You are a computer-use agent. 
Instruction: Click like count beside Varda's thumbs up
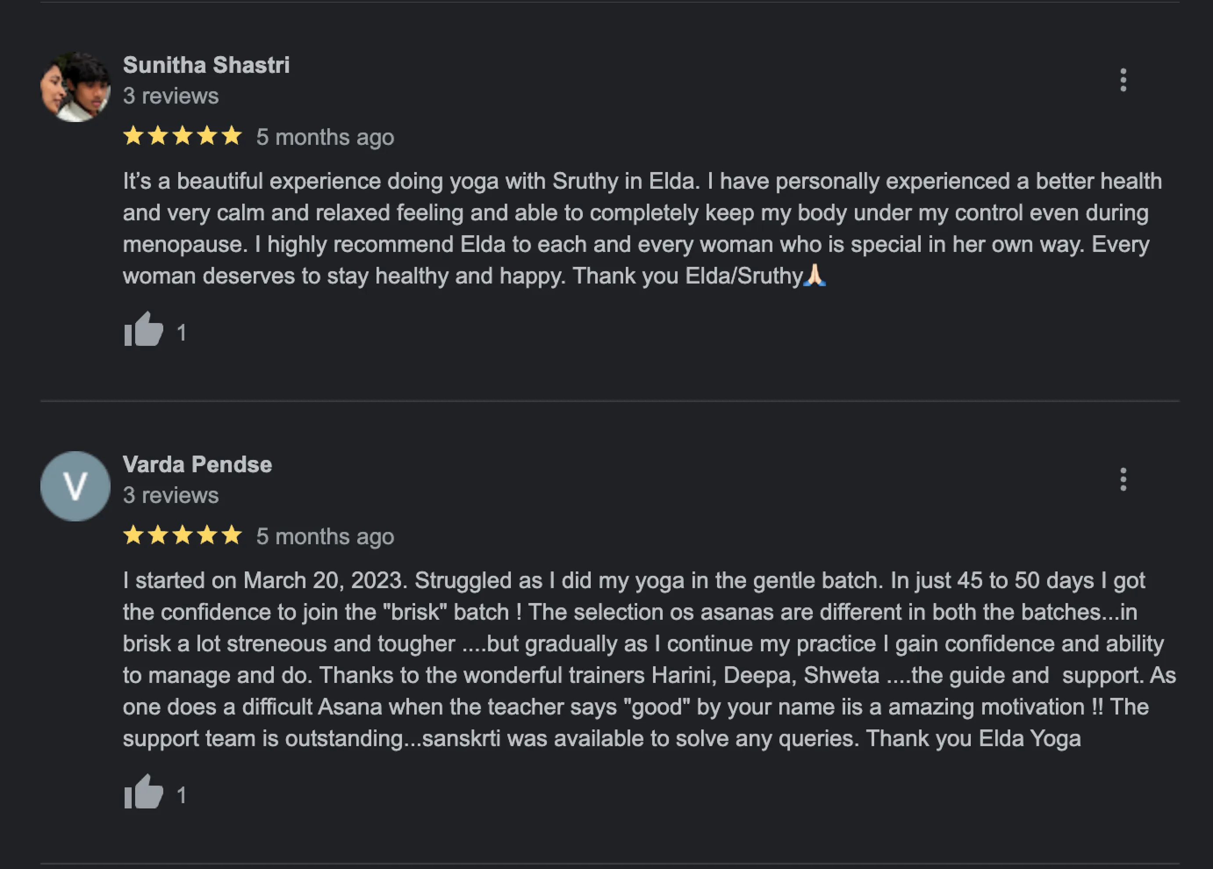[182, 795]
